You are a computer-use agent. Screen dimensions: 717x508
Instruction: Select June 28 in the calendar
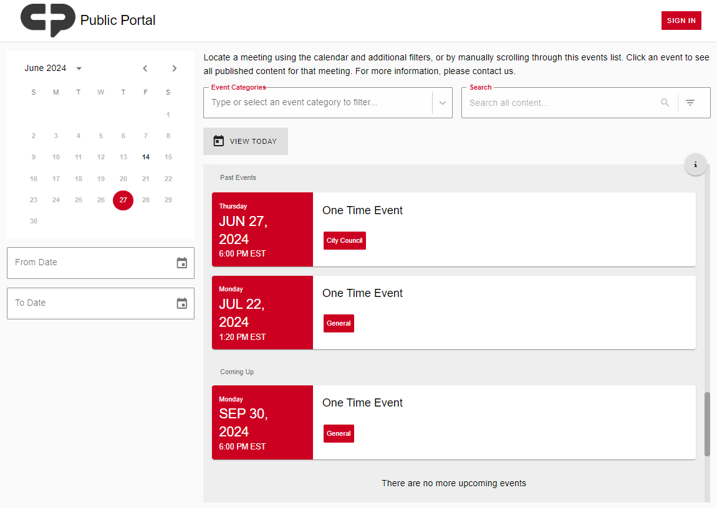pyautogui.click(x=145, y=200)
